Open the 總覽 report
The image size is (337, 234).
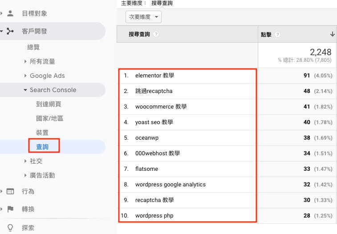pyautogui.click(x=33, y=47)
